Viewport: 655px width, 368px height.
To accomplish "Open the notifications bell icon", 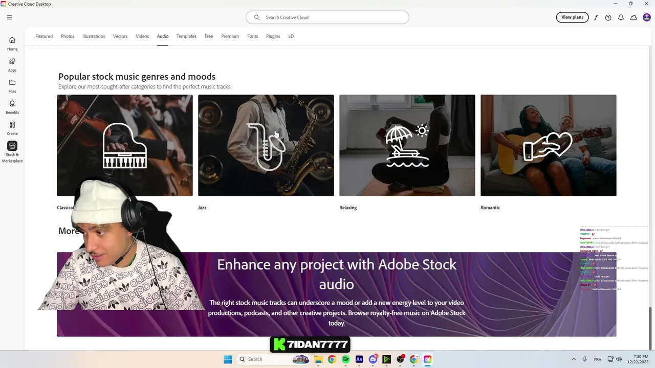I will coord(621,17).
